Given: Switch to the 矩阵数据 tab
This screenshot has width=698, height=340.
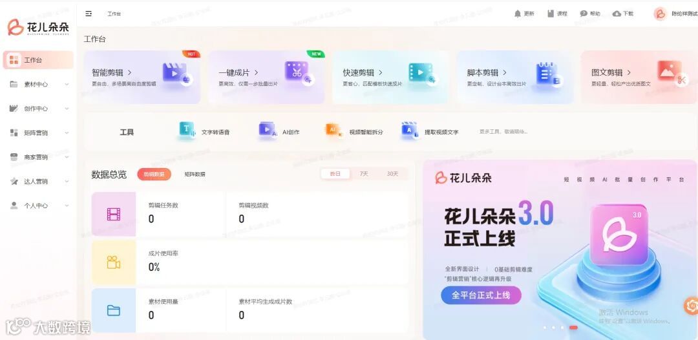Looking at the screenshot, I should coord(195,174).
